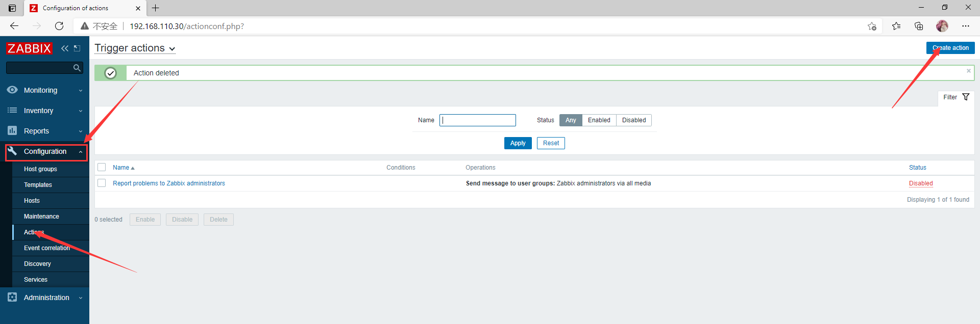The height and width of the screenshot is (324, 980).
Task: Click the Filter tab
Action: (956, 97)
